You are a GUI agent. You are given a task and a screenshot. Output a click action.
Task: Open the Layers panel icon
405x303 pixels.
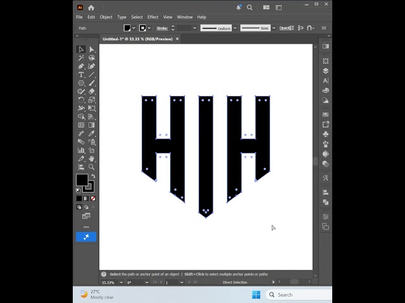(326, 71)
